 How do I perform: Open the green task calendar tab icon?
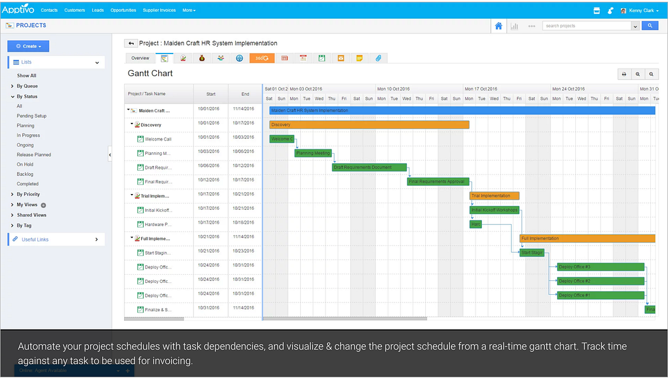click(322, 59)
